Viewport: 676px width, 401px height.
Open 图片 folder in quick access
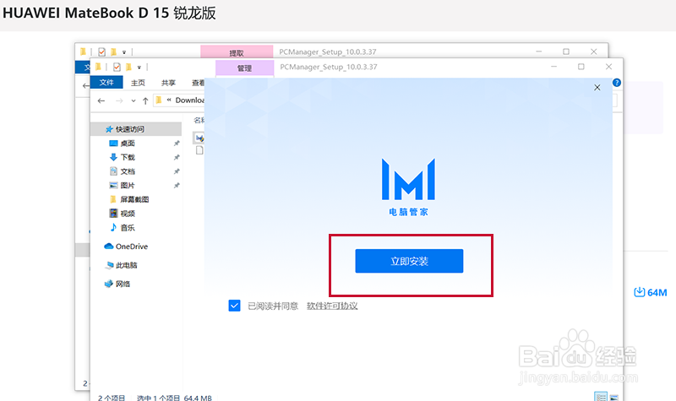coord(128,185)
